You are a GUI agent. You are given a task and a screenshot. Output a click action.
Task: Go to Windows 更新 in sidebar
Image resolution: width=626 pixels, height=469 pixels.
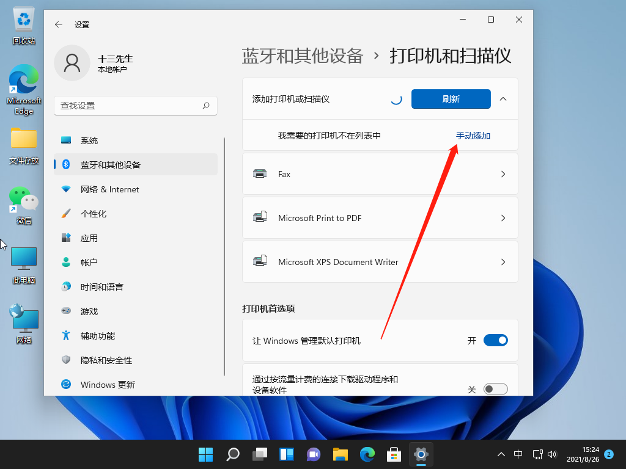108,385
